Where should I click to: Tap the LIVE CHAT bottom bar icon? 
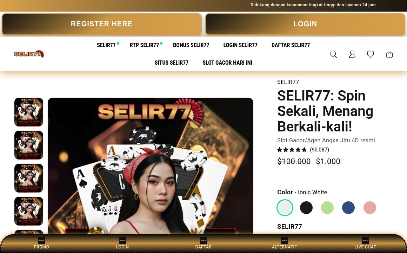(366, 240)
